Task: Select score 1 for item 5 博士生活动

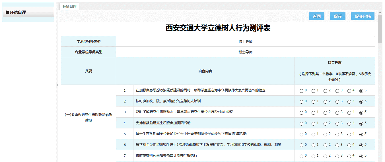Action: [x=313, y=135]
